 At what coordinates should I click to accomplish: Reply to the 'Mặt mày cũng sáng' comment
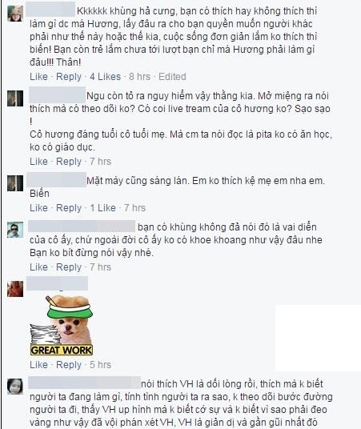(x=69, y=208)
